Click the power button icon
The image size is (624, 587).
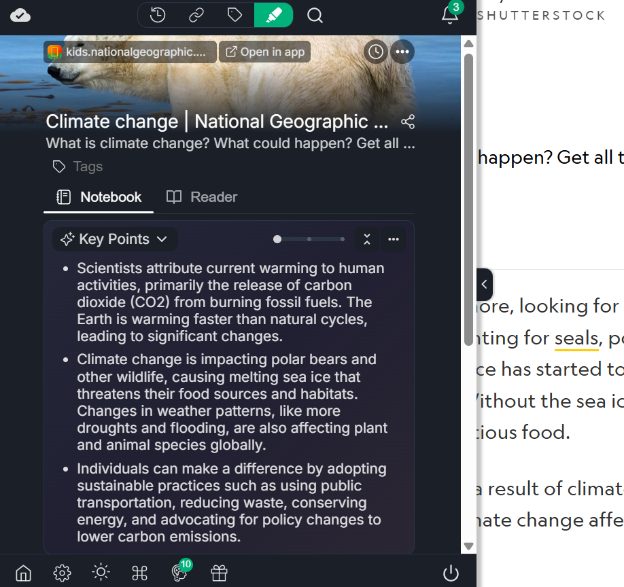451,573
